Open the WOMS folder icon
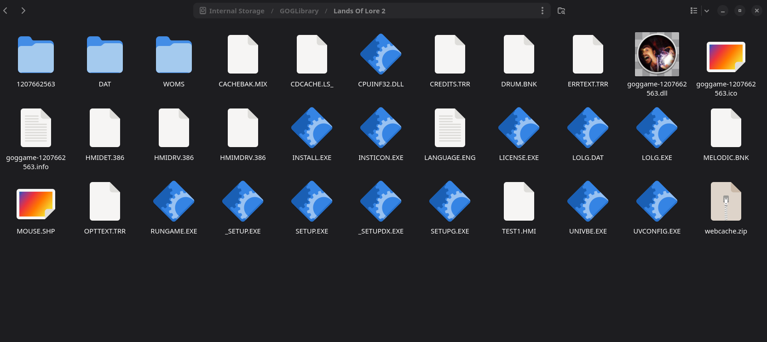Viewport: 767px width, 342px height. click(x=174, y=54)
